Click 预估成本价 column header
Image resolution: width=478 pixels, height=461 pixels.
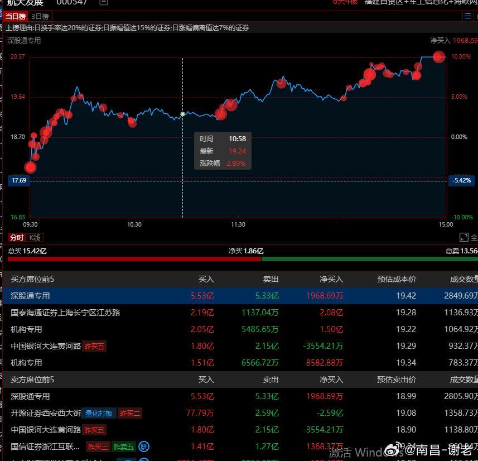pos(397,279)
